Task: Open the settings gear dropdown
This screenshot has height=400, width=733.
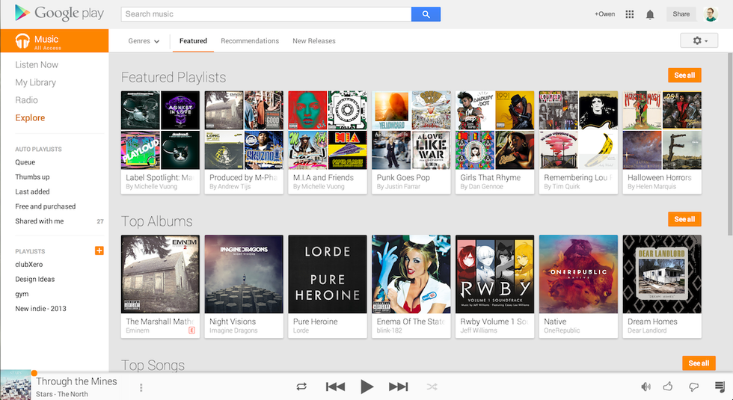Action: (699, 40)
